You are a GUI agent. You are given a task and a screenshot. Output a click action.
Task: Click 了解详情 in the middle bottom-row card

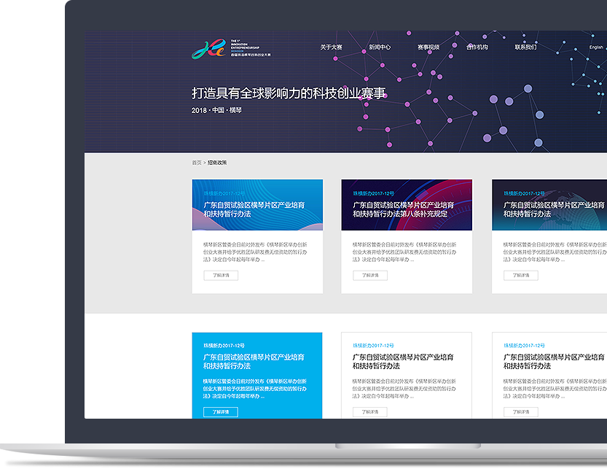click(370, 412)
